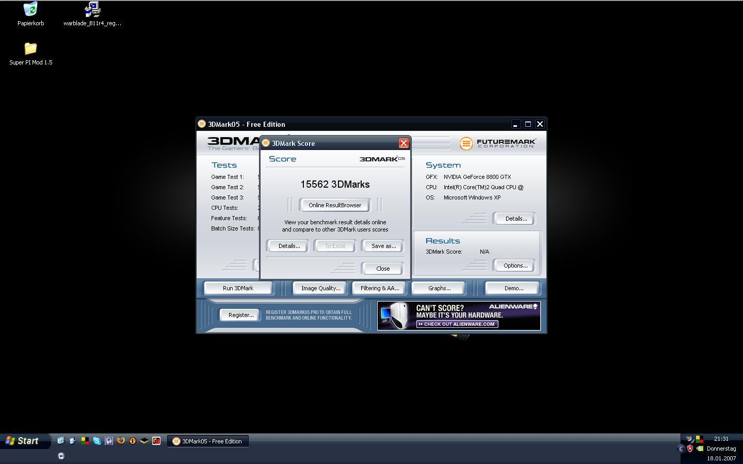Viewport: 743px width, 464px height.
Task: Click CHECK OUT ALIENWARE.COM link
Action: pyautogui.click(x=457, y=324)
